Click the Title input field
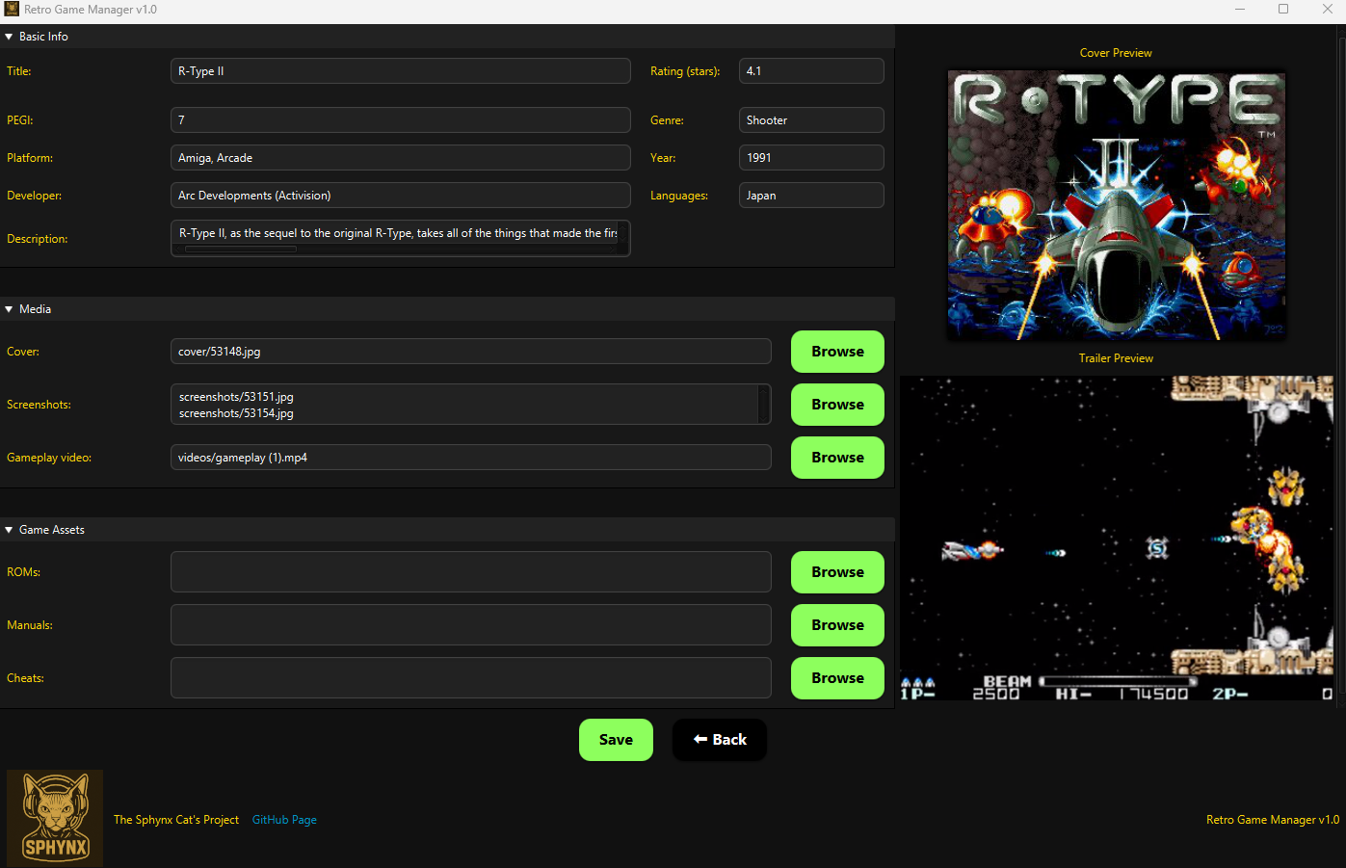Image resolution: width=1346 pixels, height=868 pixels. point(400,71)
